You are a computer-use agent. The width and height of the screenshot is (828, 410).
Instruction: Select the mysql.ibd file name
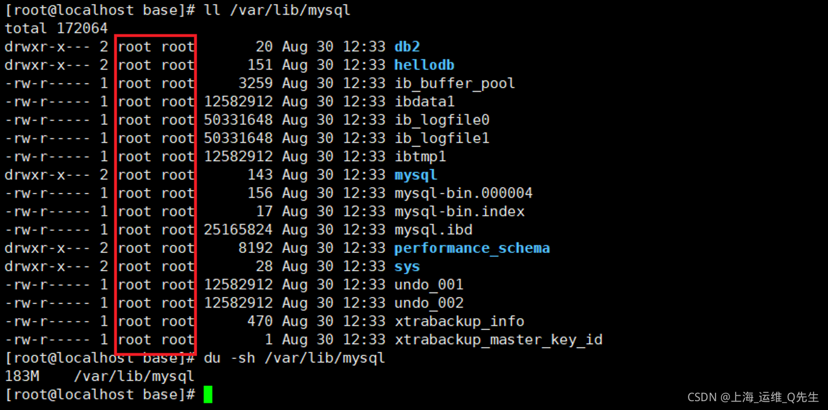[x=433, y=229]
